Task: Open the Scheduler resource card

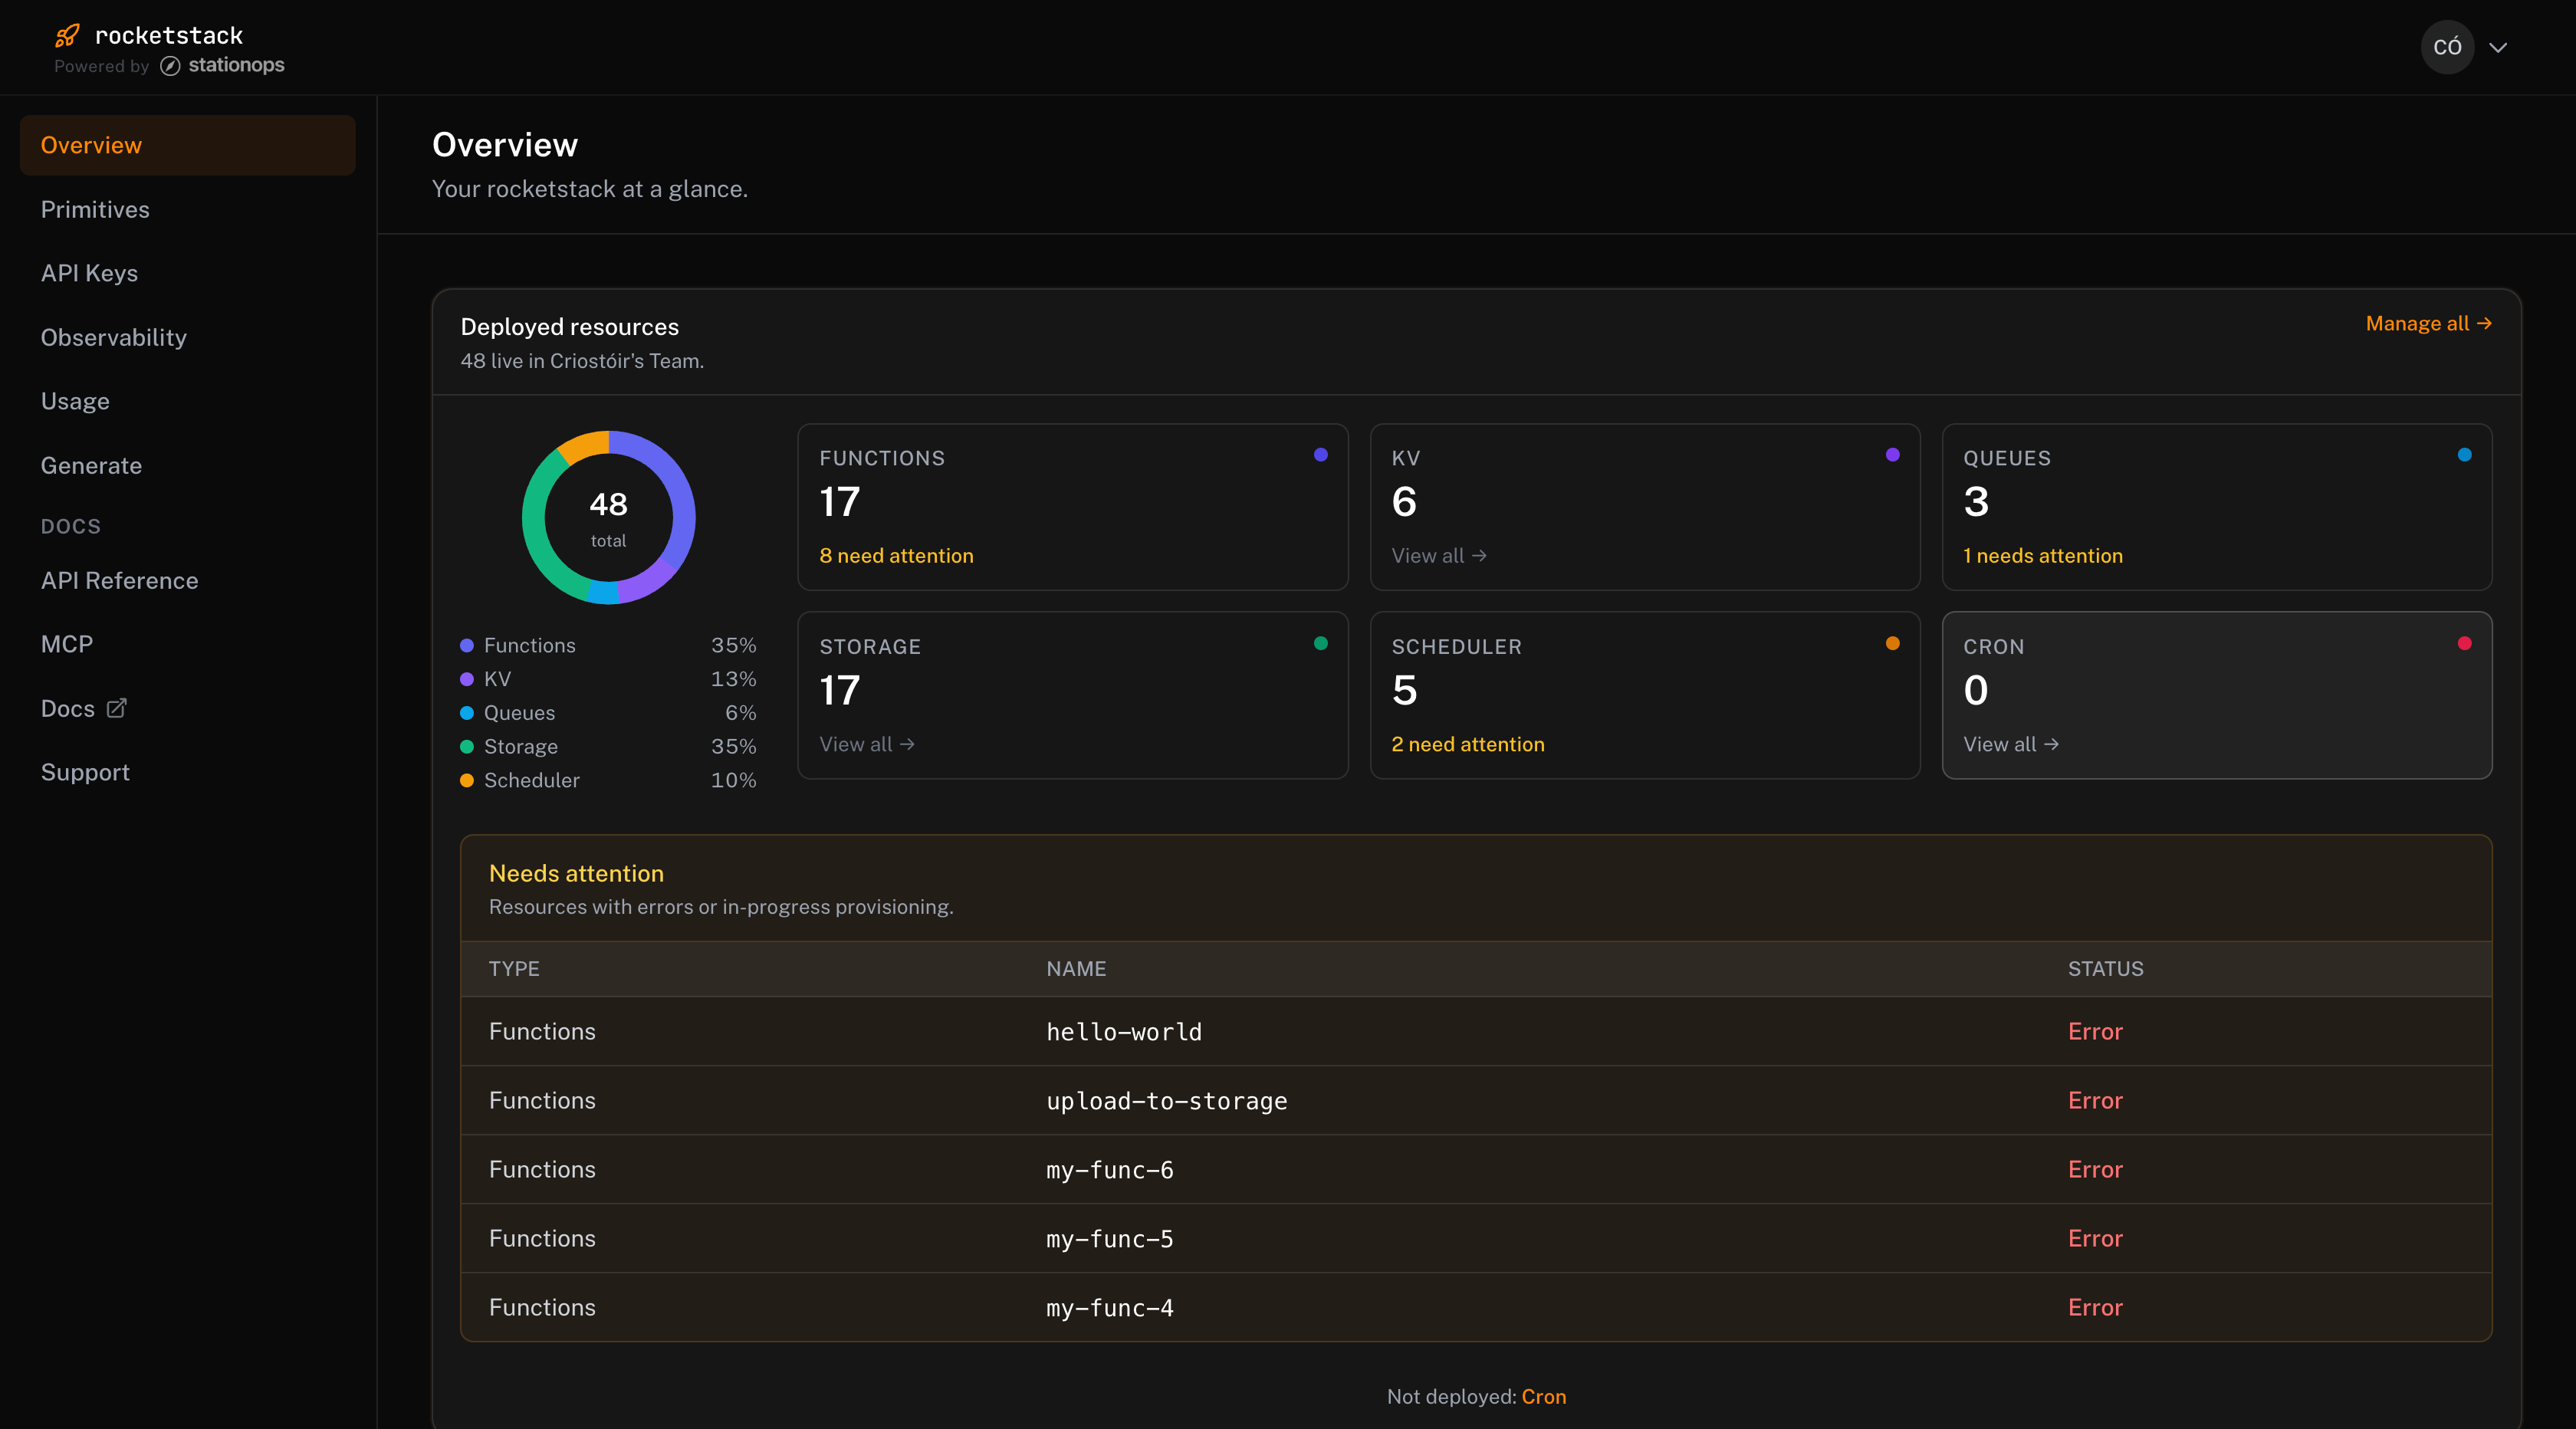Action: [x=1645, y=695]
